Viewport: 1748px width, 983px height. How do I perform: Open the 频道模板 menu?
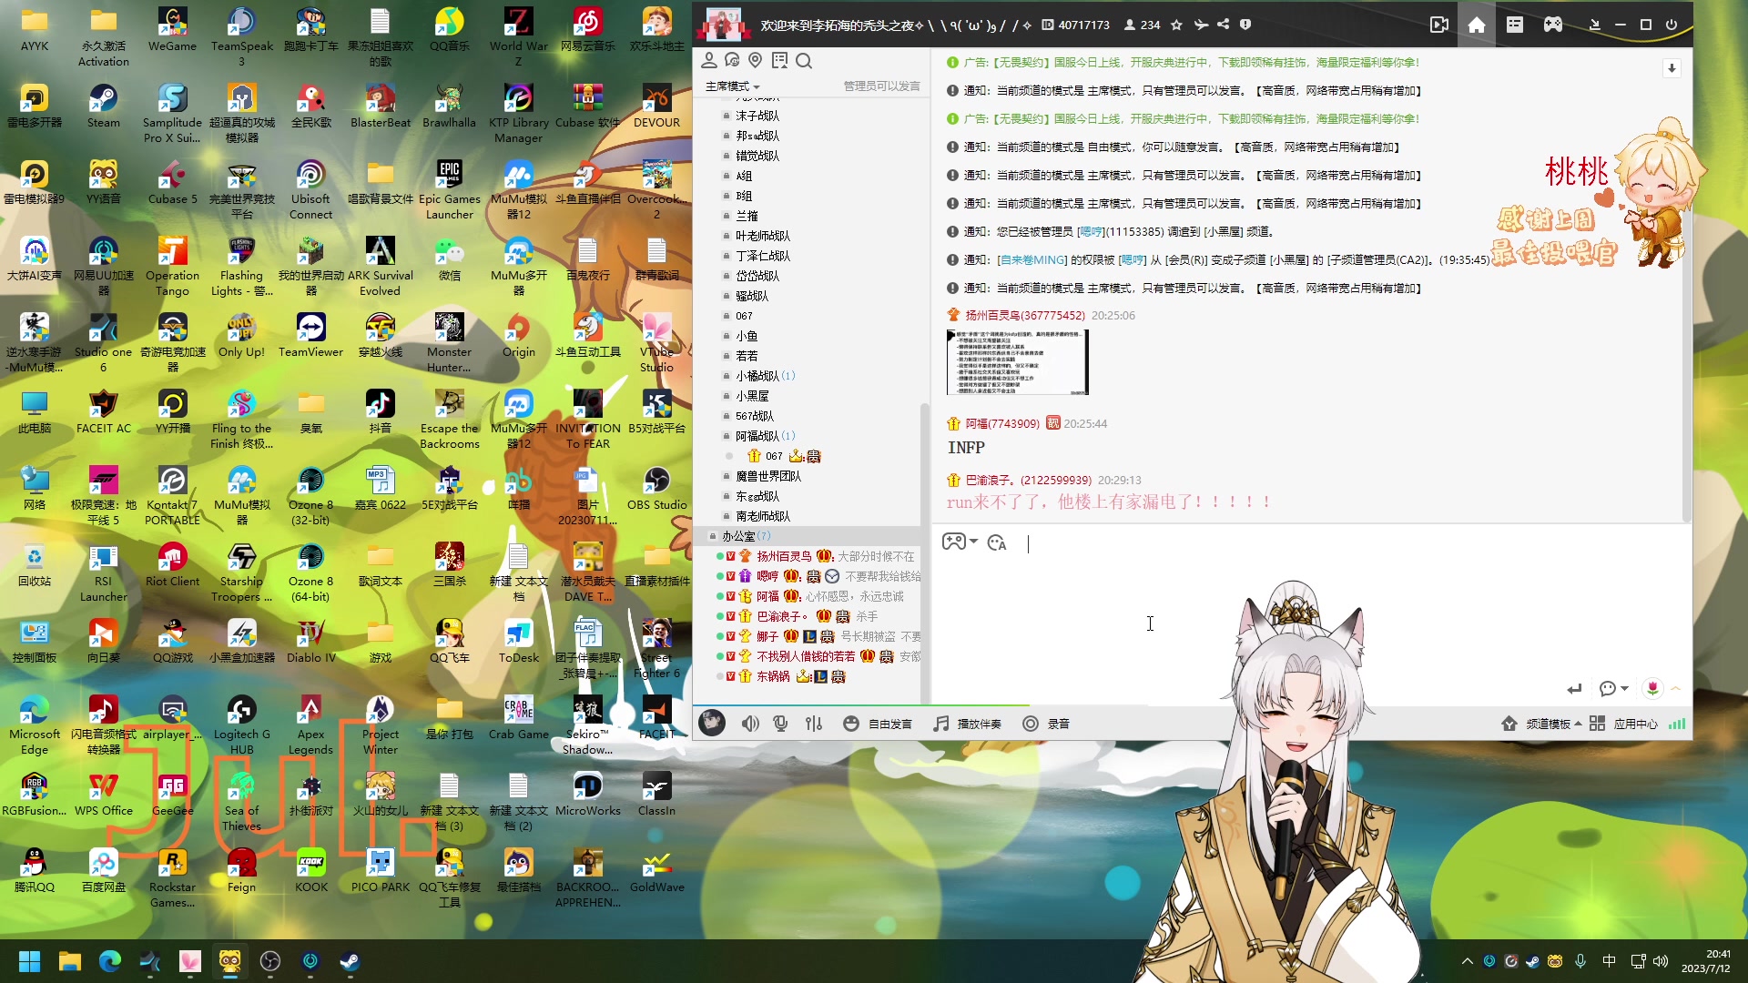1540,724
